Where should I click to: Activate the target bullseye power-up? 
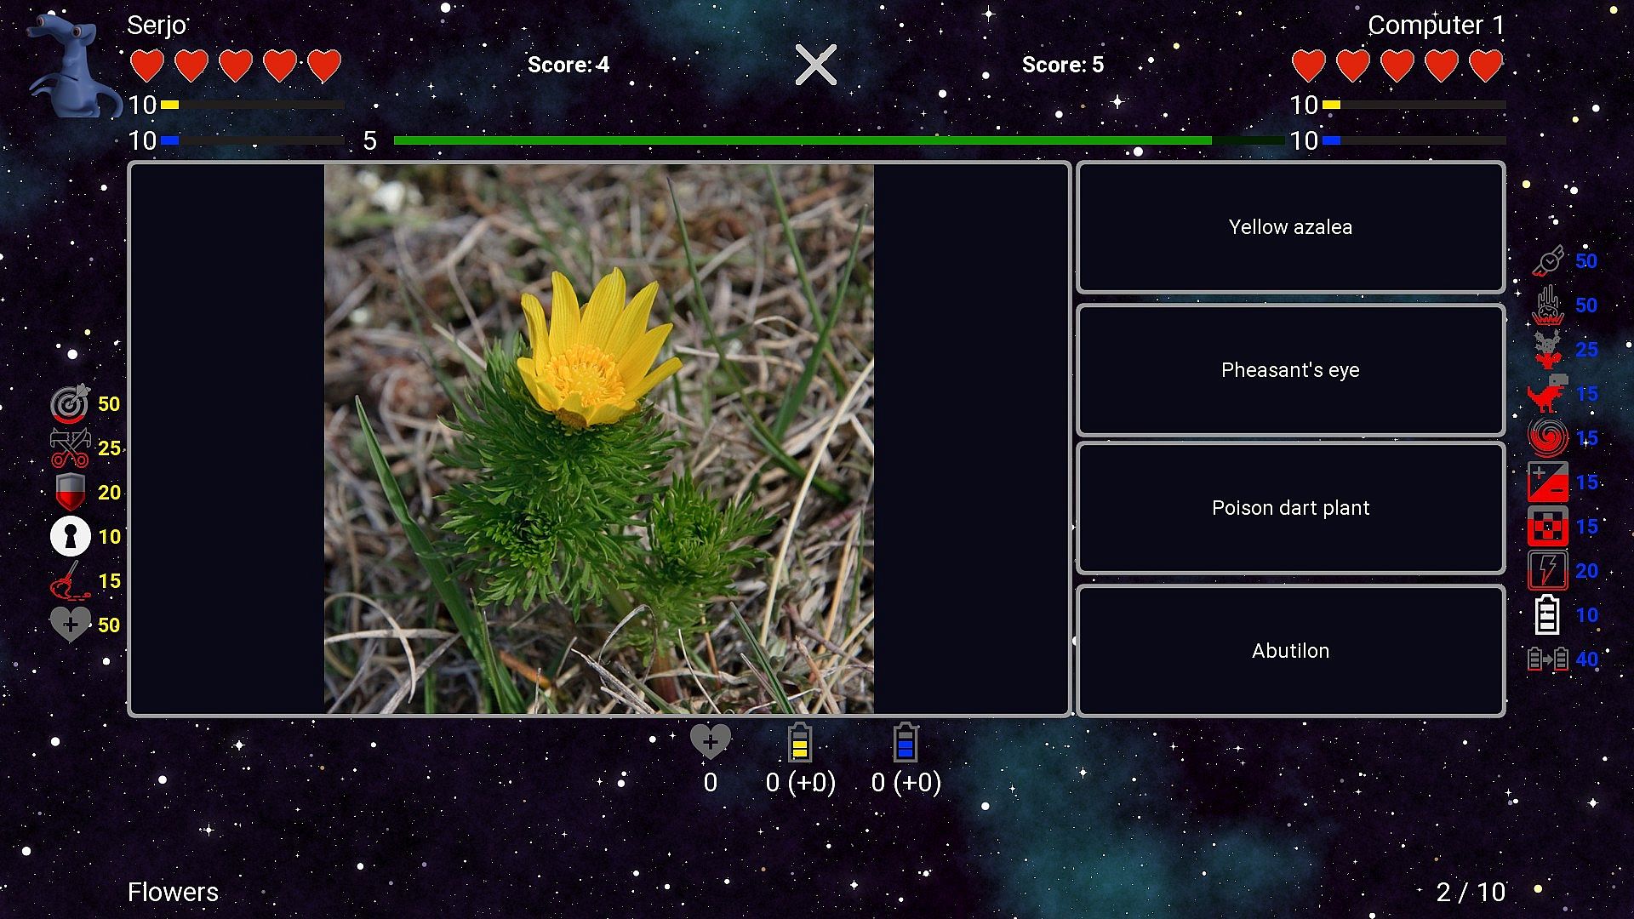pyautogui.click(x=70, y=404)
